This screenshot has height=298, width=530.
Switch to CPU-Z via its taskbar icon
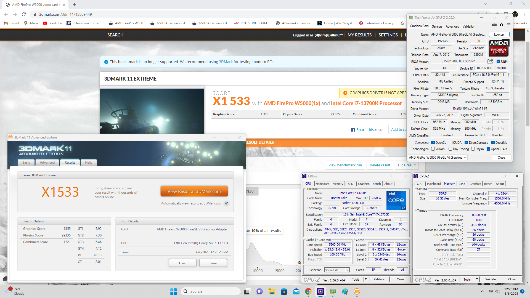[320, 291]
